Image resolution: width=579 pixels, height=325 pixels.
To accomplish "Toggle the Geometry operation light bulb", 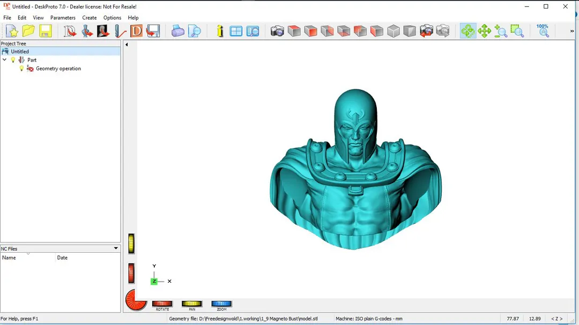I will tap(21, 68).
